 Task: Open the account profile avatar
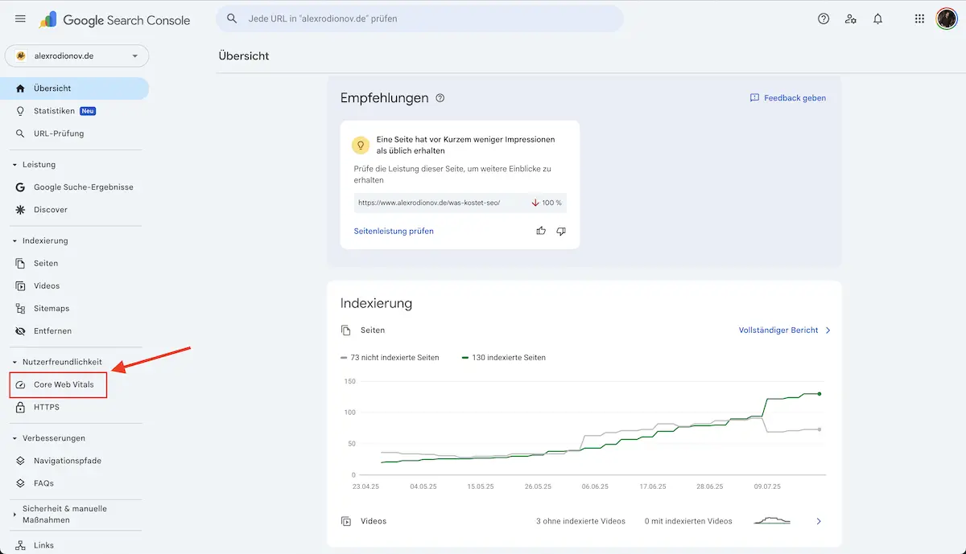pos(947,18)
